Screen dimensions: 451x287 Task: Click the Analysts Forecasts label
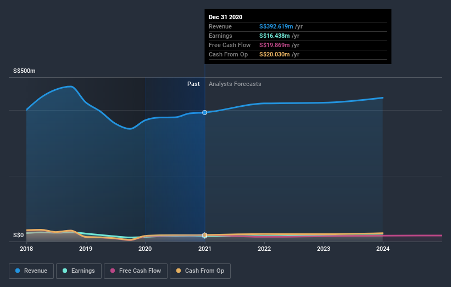tap(235, 84)
